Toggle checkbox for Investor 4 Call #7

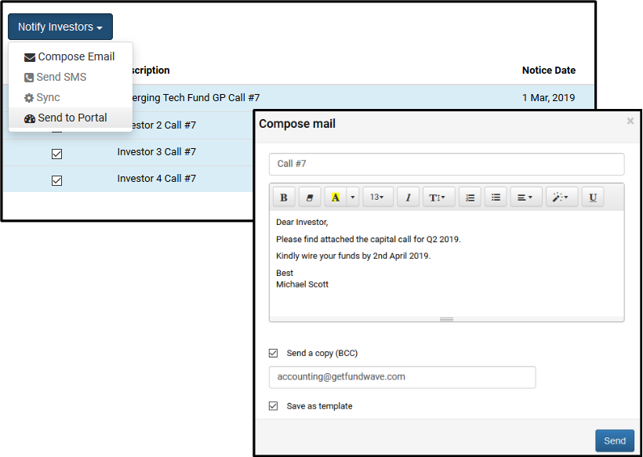(56, 180)
